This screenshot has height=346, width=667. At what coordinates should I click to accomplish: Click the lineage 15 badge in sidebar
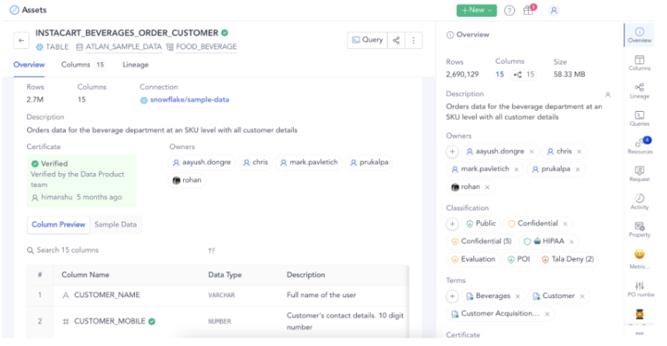pyautogui.click(x=524, y=74)
